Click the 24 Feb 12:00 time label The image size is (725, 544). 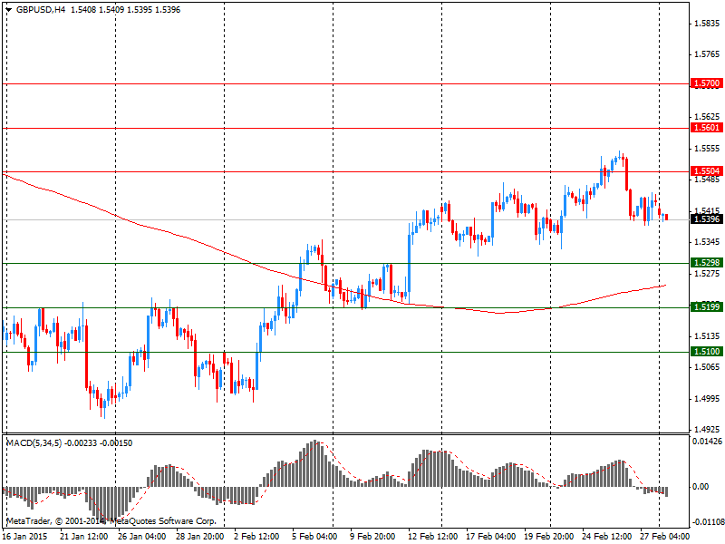coord(606,537)
